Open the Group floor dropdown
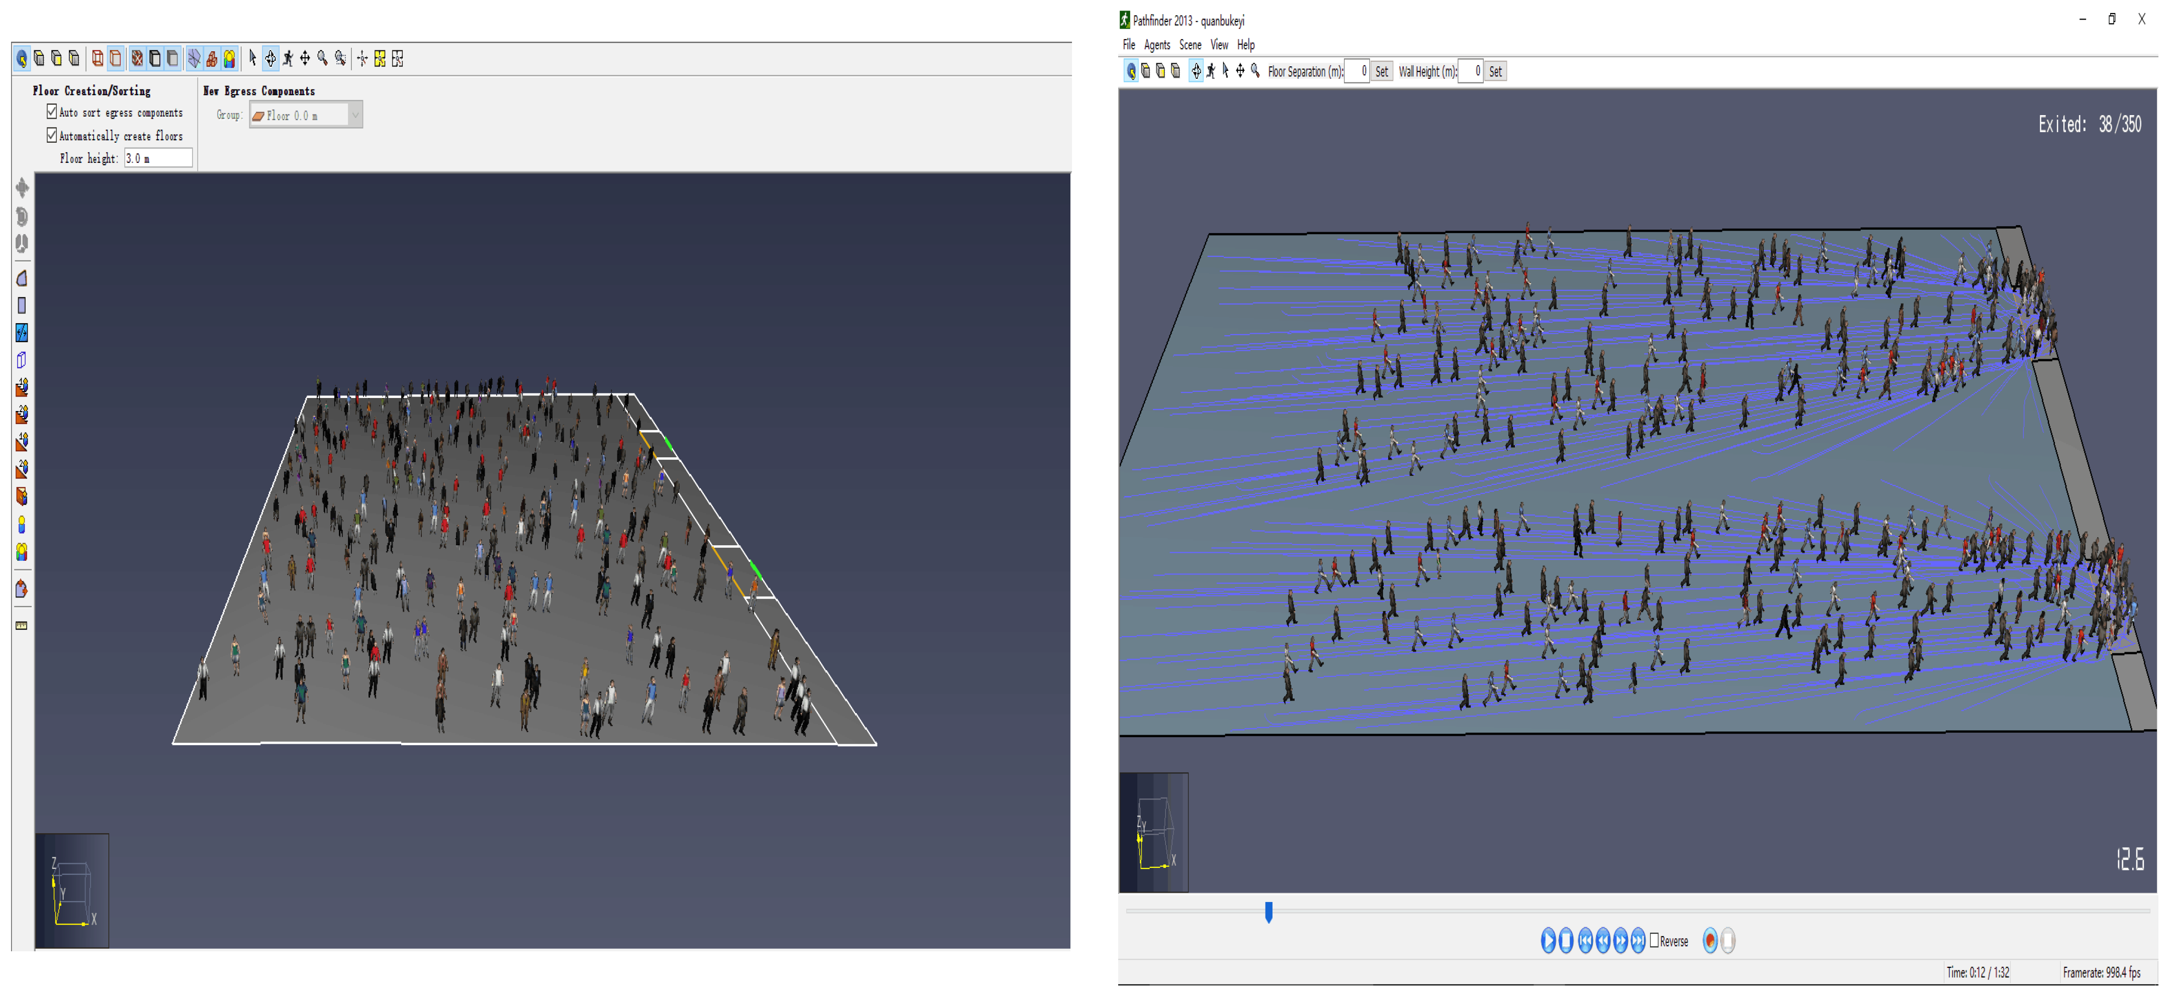 (x=306, y=116)
